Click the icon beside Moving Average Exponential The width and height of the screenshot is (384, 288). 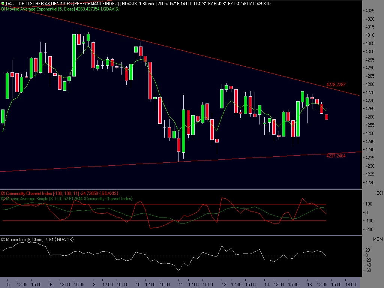3,9
